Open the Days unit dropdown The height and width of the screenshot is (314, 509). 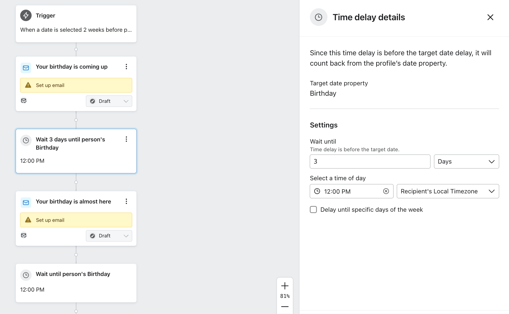tap(466, 162)
